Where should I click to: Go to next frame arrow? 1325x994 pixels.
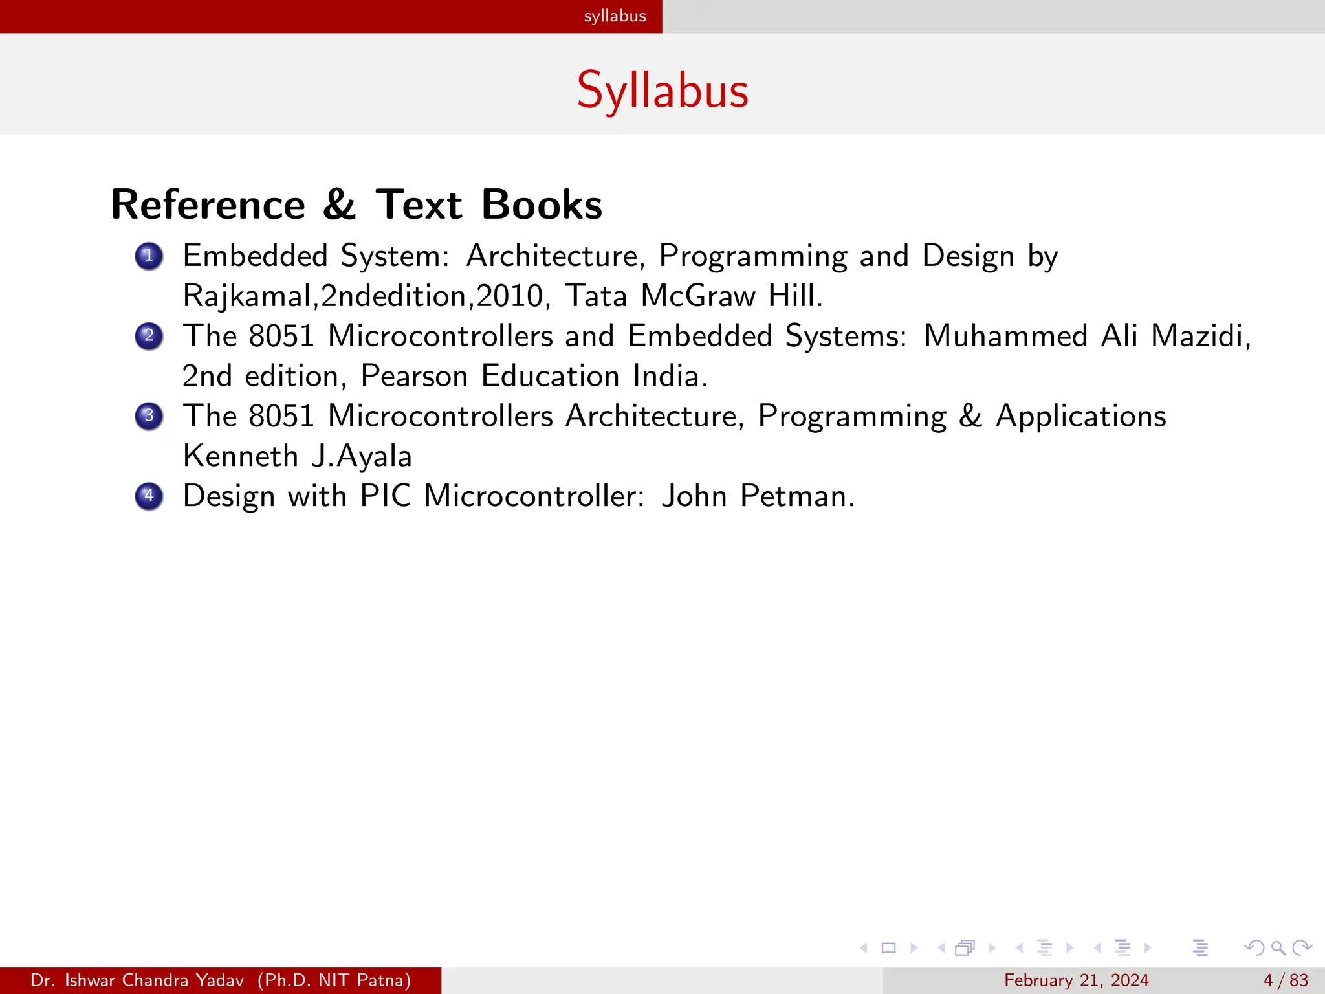click(x=992, y=948)
